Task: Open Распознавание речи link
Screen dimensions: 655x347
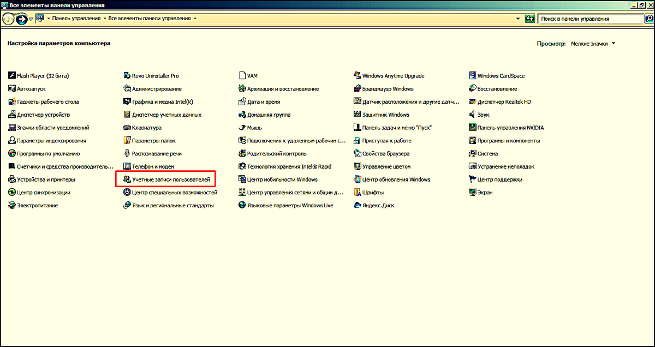Action: [x=157, y=154]
